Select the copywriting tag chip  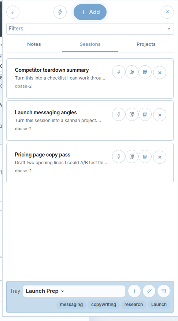(x=104, y=305)
